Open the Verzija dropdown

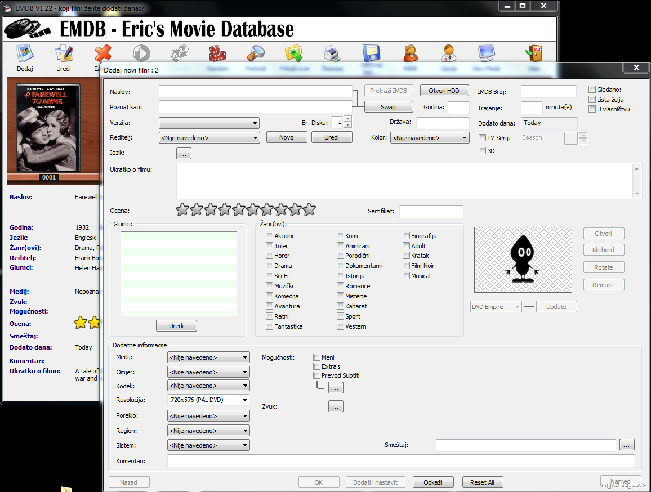209,123
